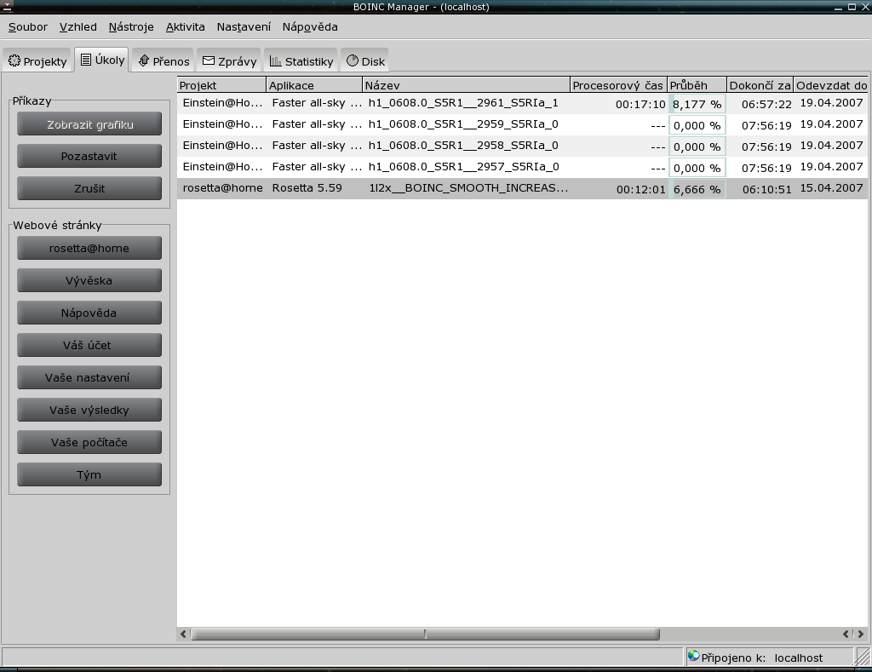
Task: Sort by the Odevzdat do column header
Action: (831, 85)
